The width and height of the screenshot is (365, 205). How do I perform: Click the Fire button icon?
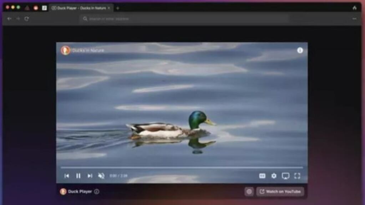pos(355,8)
